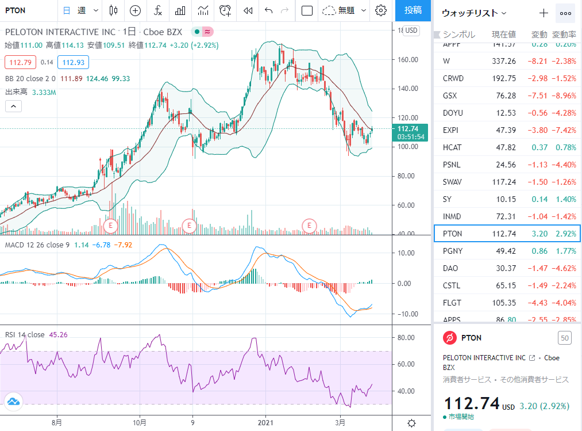This screenshot has height=431, width=582.
Task: Expand the time interval dropdown next to 週
Action: click(x=96, y=10)
